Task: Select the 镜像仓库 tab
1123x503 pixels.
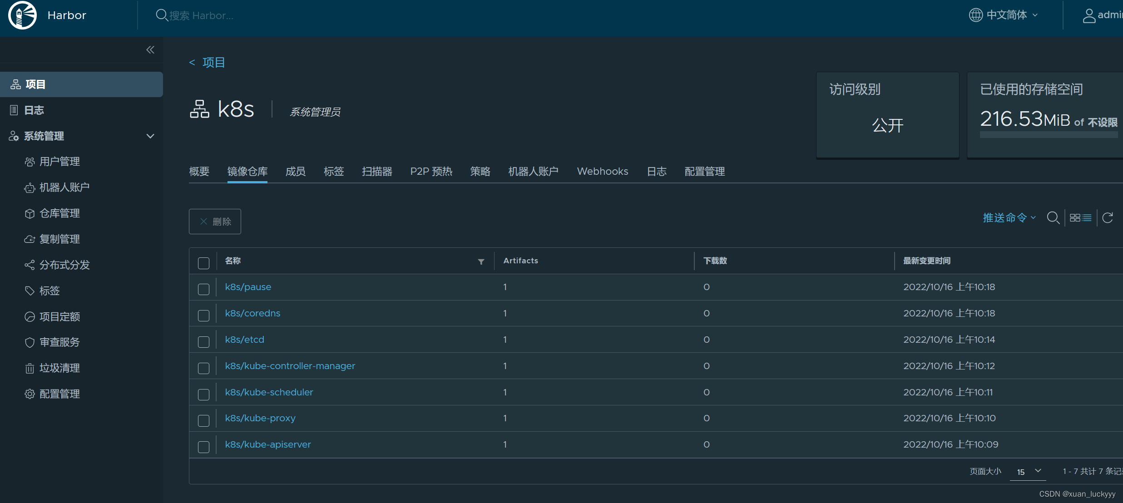Action: coord(247,172)
